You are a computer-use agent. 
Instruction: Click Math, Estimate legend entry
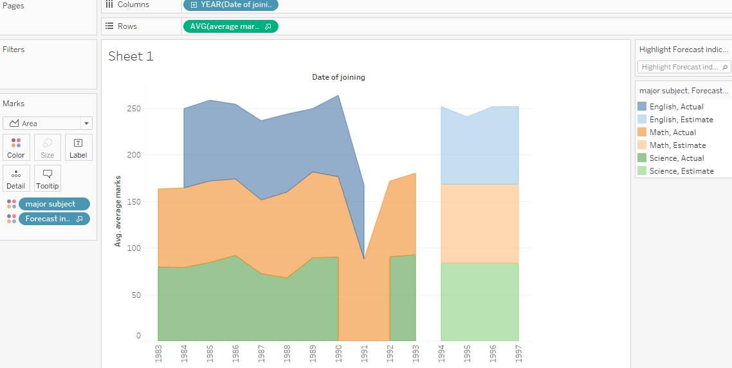tap(677, 145)
